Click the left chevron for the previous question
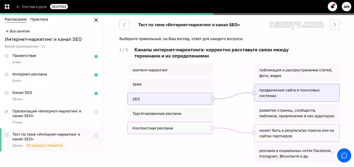Image resolution: width=354 pixels, height=167 pixels. click(124, 25)
